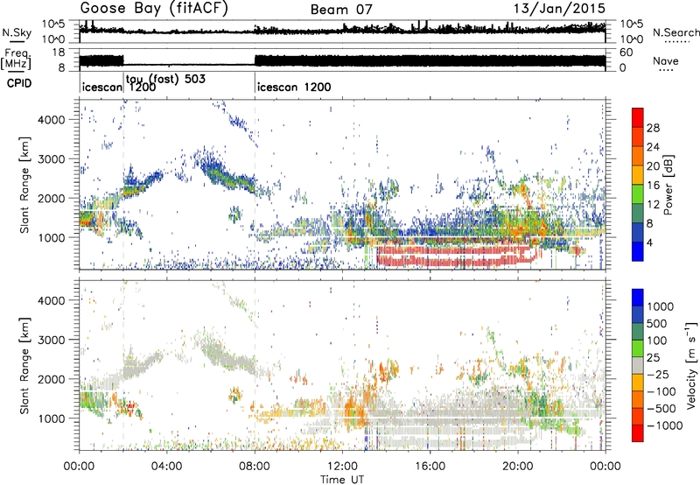Viewport: 700px width, 485px height.
Task: Click the 'Velocity [m s⁻¹]' color bar title
Action: [691, 365]
